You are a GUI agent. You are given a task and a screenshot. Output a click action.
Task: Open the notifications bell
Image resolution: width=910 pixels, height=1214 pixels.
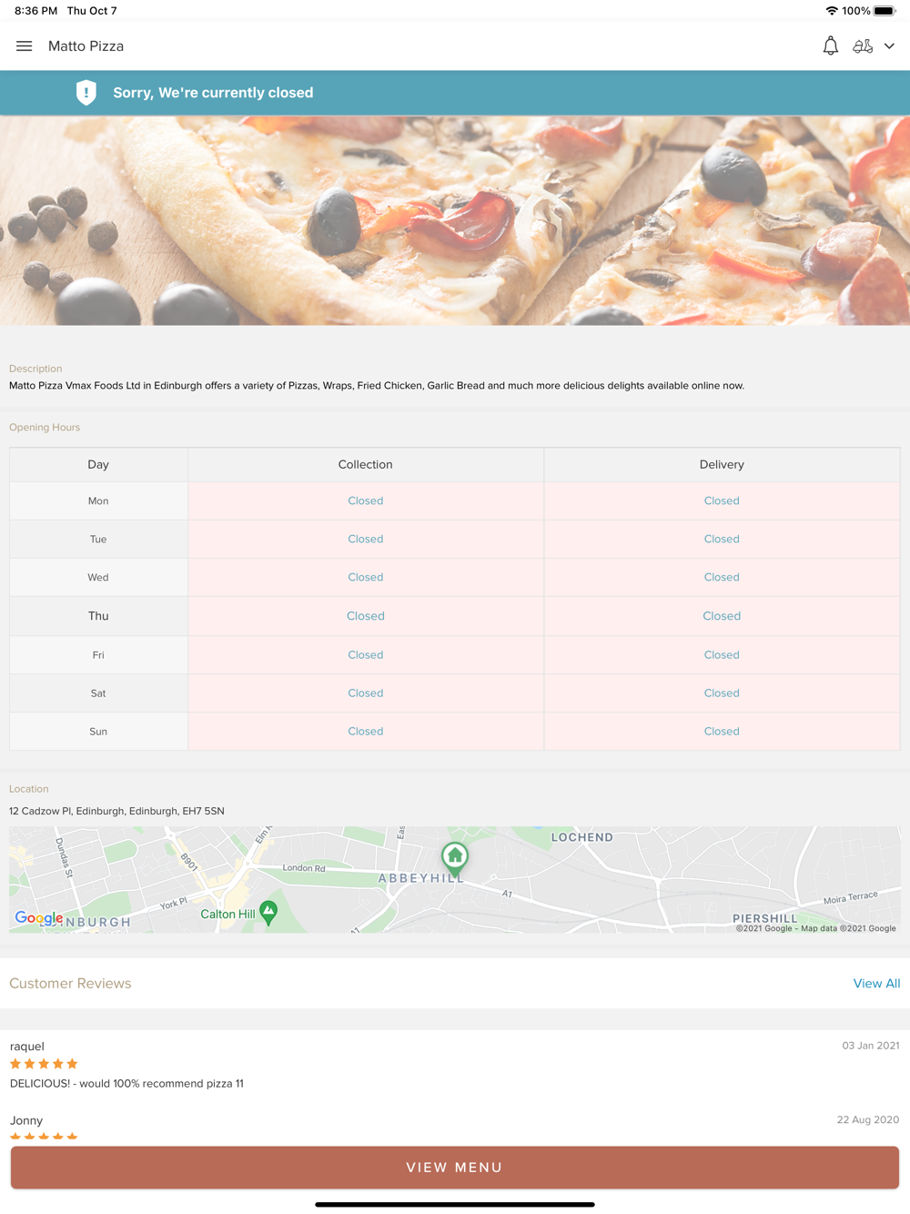830,46
